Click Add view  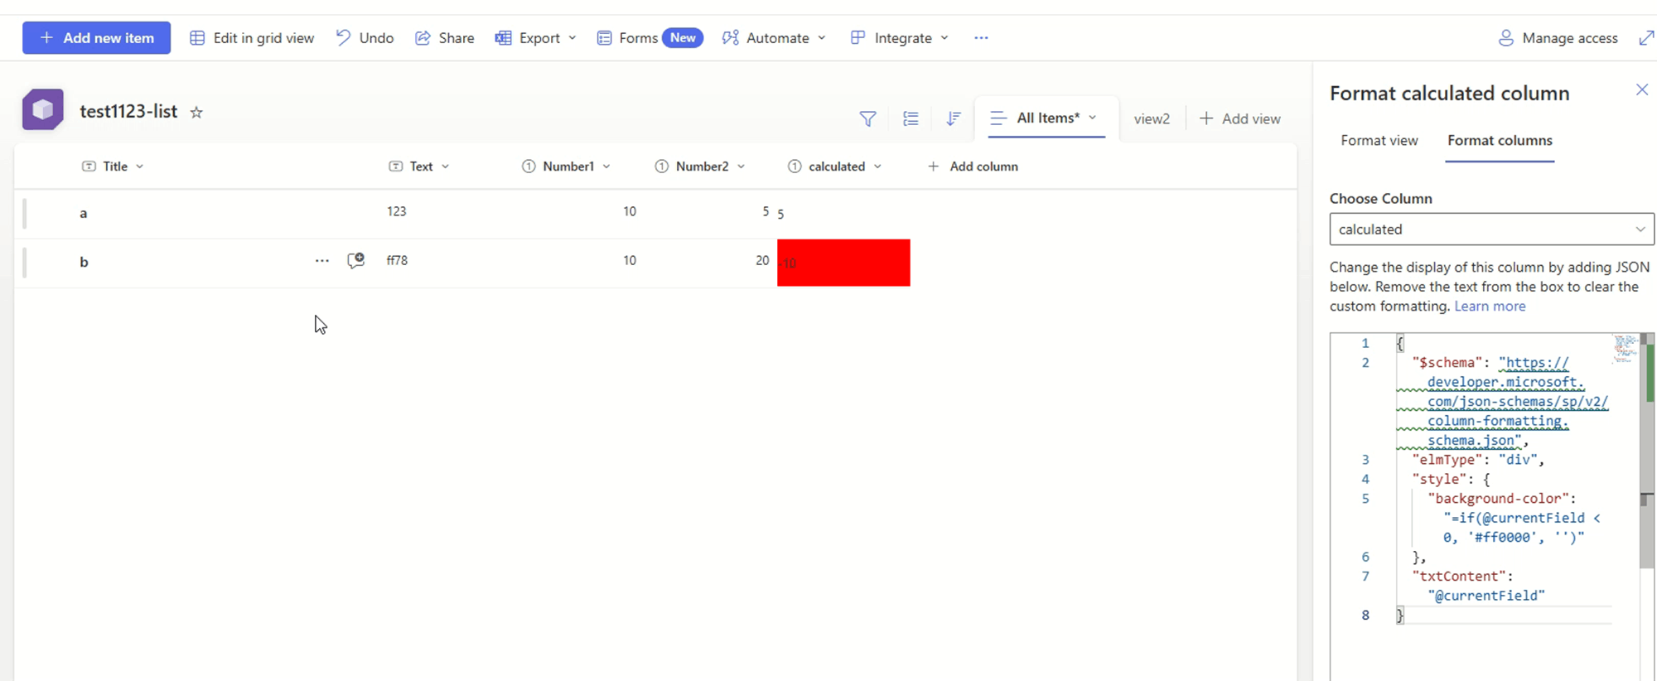point(1239,118)
